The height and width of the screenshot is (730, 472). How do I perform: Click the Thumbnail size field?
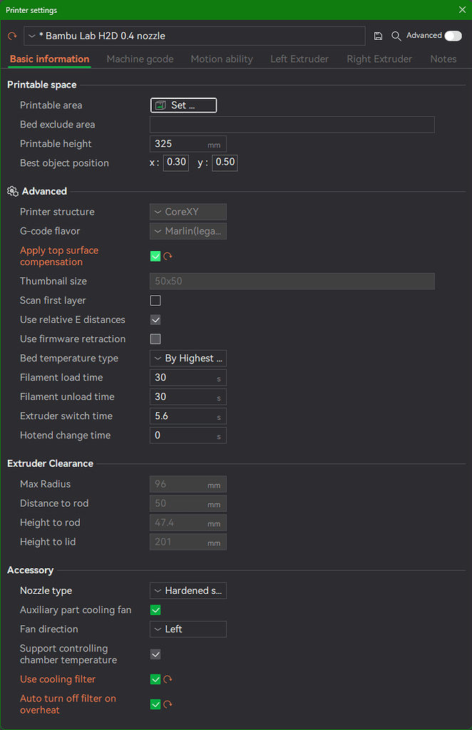point(292,281)
